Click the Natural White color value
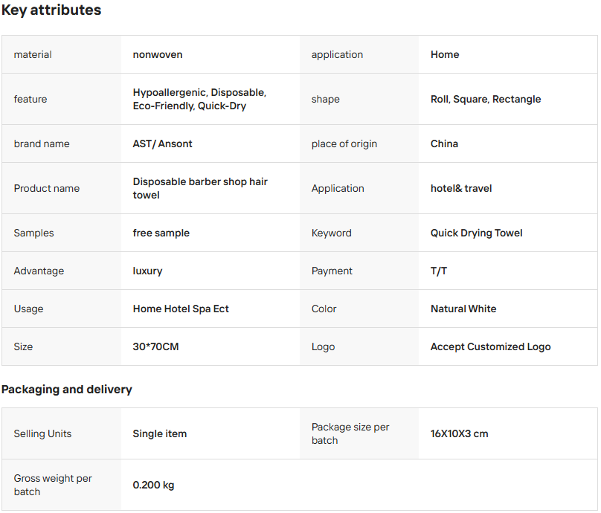 pyautogui.click(x=463, y=309)
